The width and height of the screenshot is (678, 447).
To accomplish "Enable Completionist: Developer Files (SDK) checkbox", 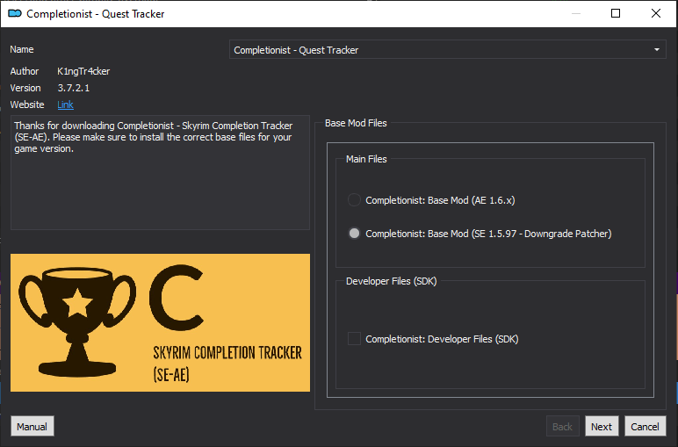I will [x=433, y=339].
